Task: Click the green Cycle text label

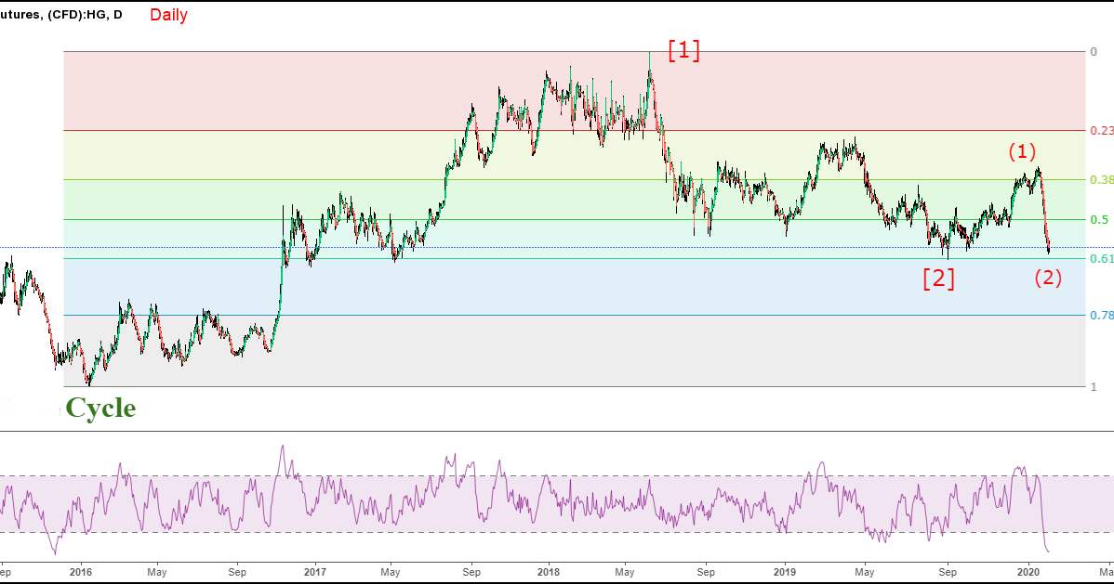Action: click(99, 408)
